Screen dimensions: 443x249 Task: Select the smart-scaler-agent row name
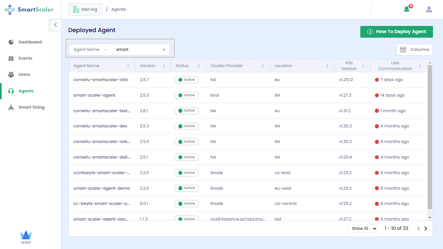click(x=94, y=95)
